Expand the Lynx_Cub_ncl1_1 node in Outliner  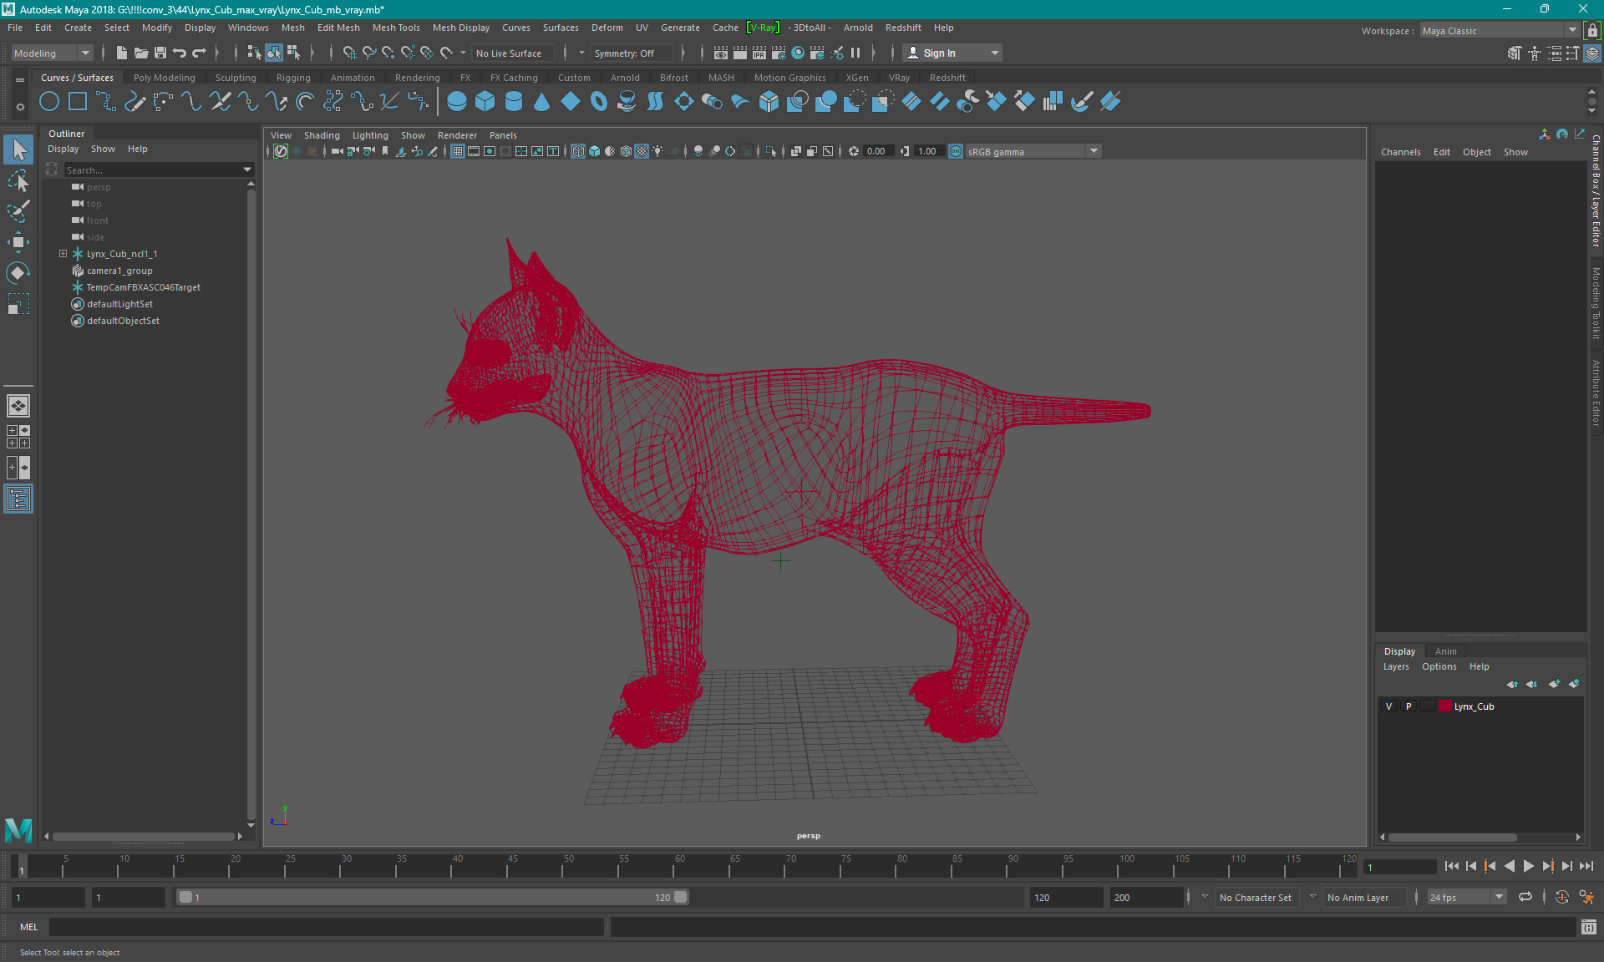click(63, 254)
